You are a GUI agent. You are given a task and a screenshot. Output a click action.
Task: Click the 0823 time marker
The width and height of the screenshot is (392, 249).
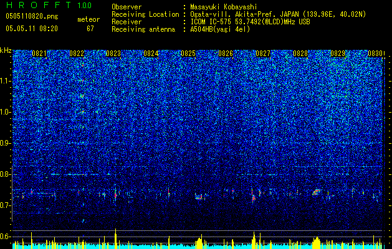click(x=114, y=54)
